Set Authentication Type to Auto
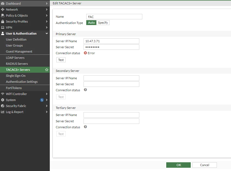The image size is (231, 171). [x=91, y=23]
